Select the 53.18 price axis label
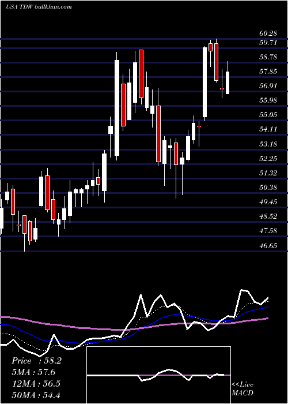Viewport: 288px width, 404px height. (268, 144)
